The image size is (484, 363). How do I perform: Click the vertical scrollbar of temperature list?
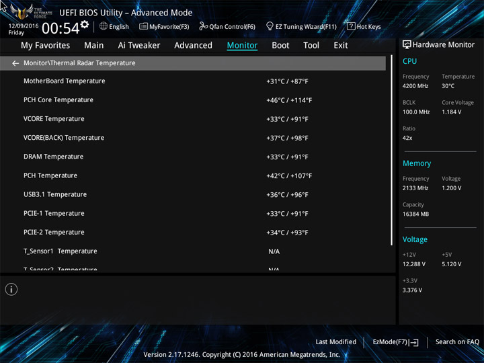(391, 151)
